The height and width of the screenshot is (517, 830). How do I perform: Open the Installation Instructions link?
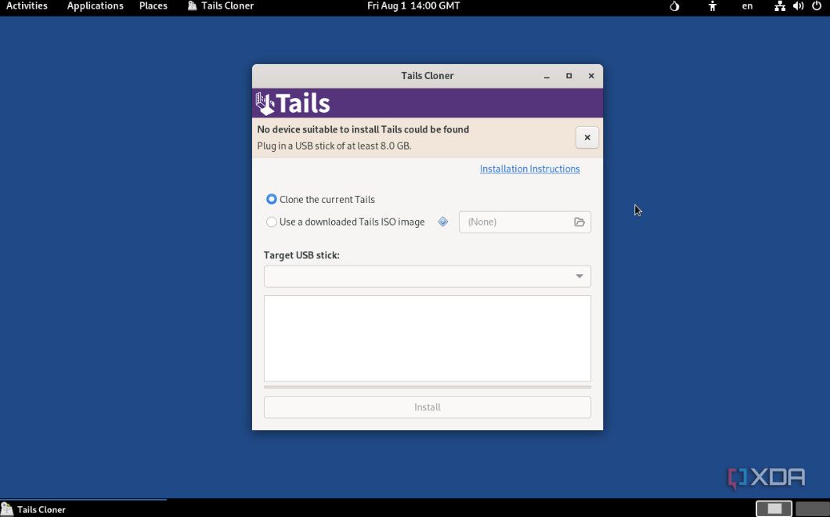[530, 169]
